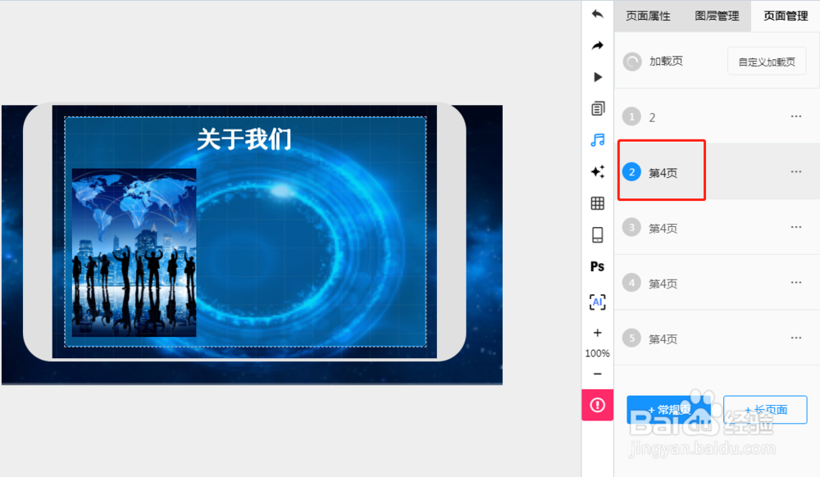
Task: Open options menu for page 5 第4页
Action: 795,338
